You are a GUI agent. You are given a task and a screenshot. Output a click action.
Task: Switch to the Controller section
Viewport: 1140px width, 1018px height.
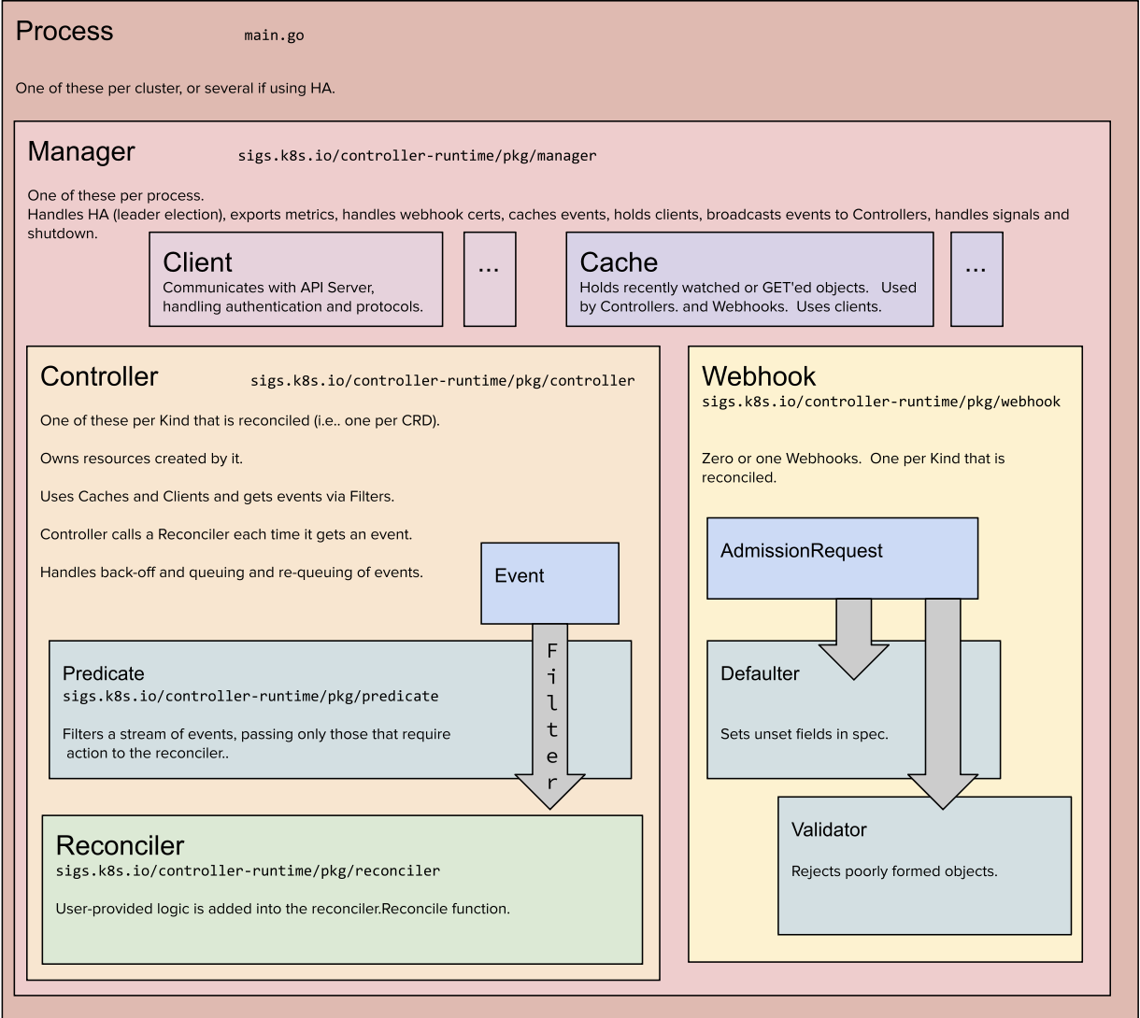(x=99, y=376)
